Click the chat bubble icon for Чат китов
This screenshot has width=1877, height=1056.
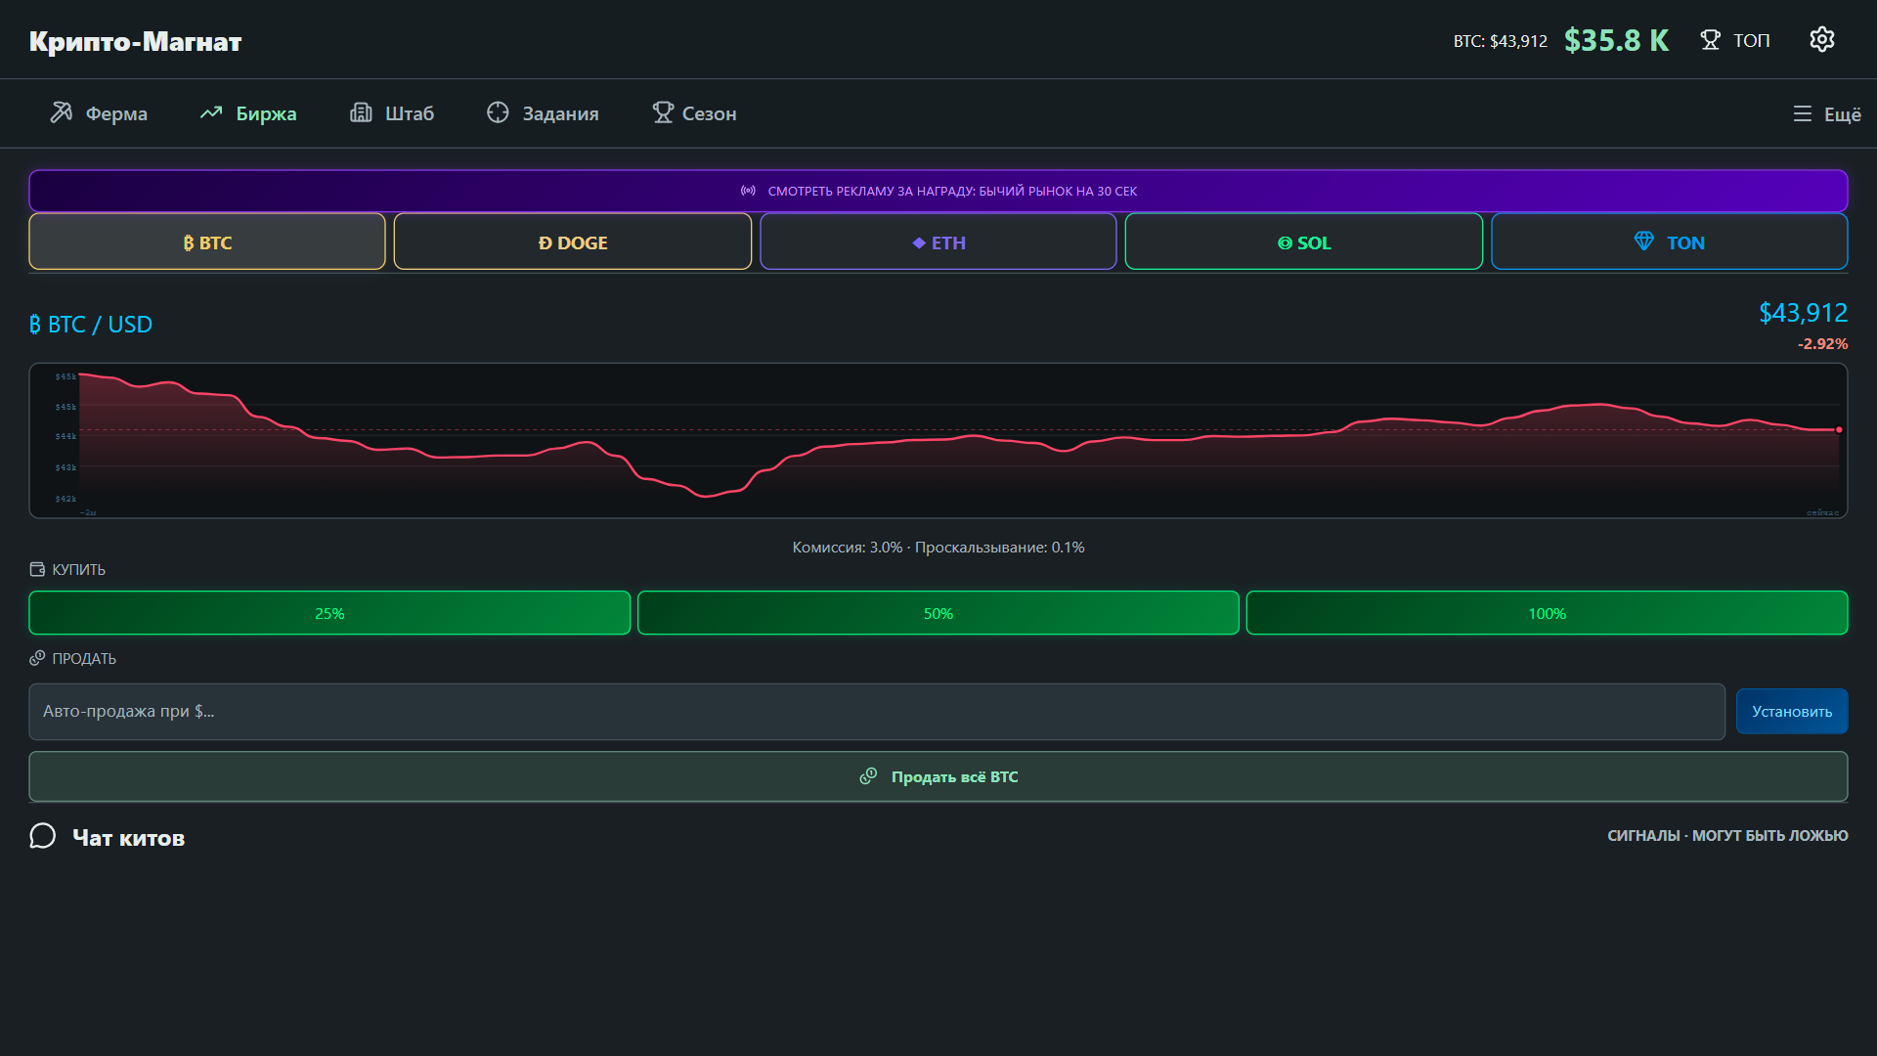43,836
